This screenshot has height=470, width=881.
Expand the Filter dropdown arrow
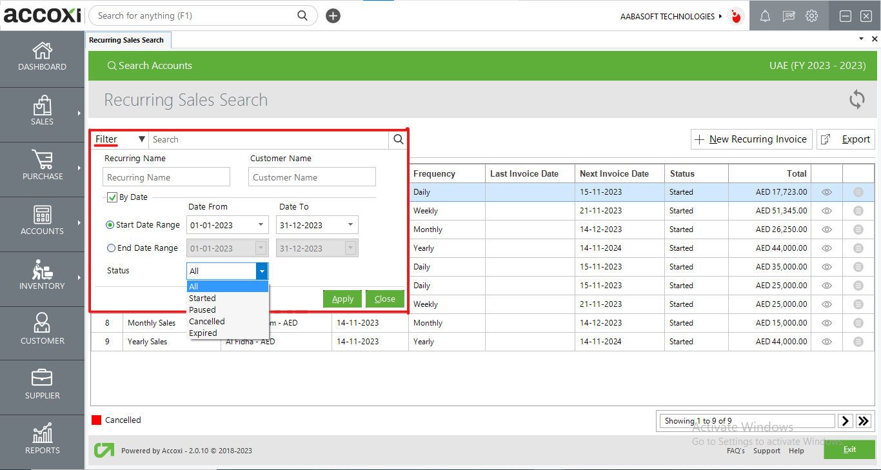point(142,139)
